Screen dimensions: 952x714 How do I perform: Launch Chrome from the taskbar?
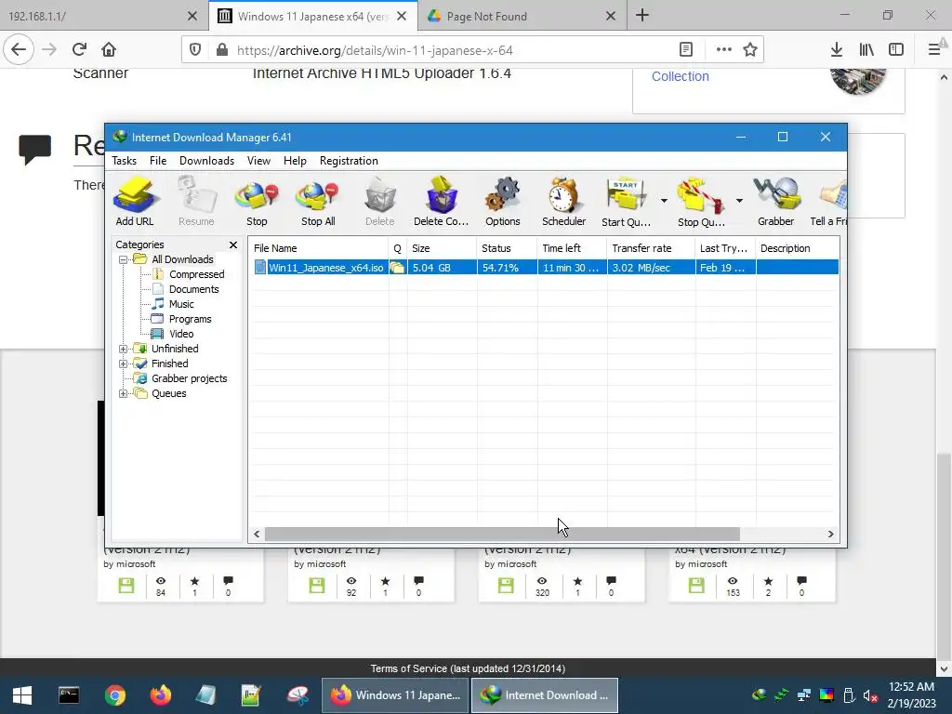click(x=114, y=695)
